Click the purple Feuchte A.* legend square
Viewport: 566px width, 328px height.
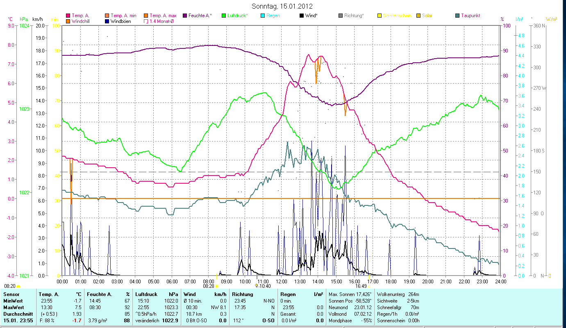tap(185, 16)
